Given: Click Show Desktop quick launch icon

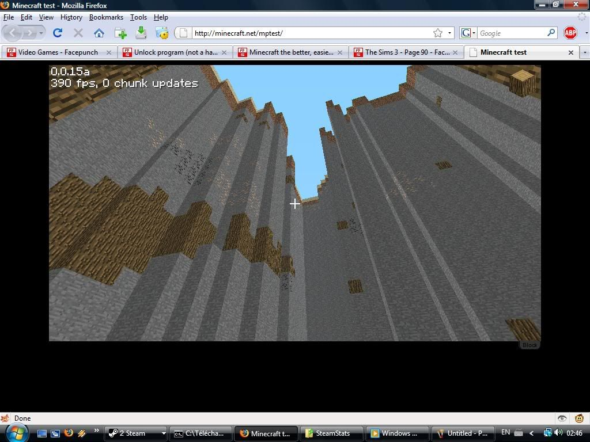Looking at the screenshot, I should coord(41,433).
